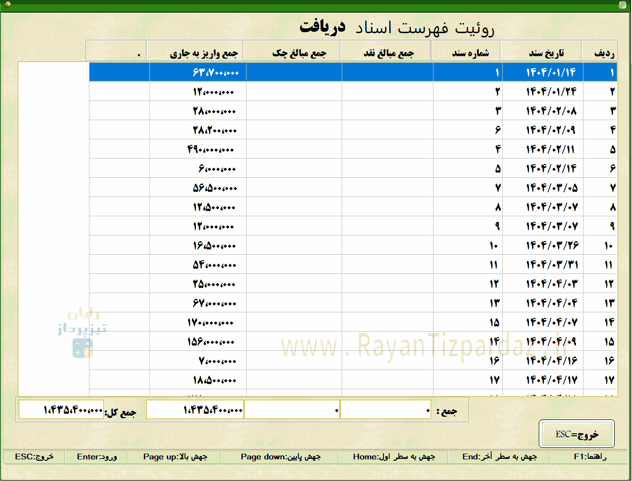Screen dimensions: 632x481
Task: Click the جمع مبالغ نقد column header
Action: point(386,51)
